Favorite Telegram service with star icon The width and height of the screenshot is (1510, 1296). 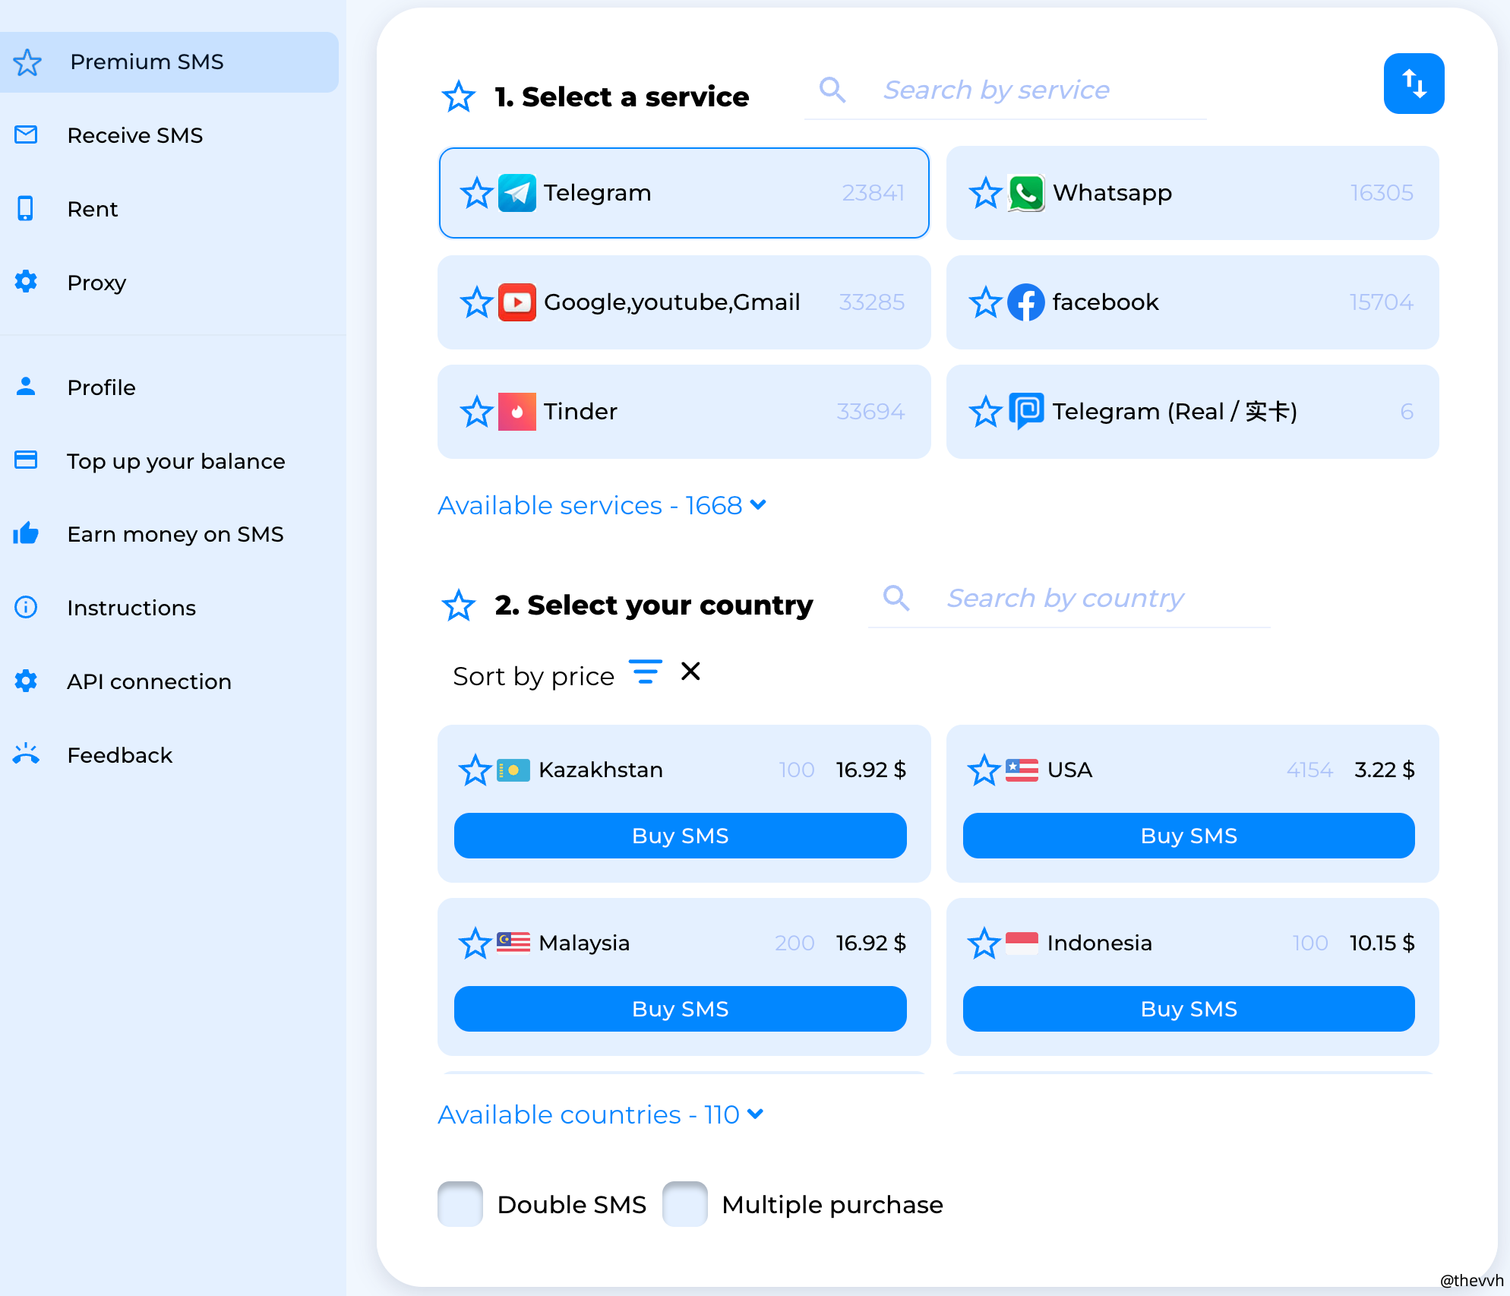(x=476, y=193)
